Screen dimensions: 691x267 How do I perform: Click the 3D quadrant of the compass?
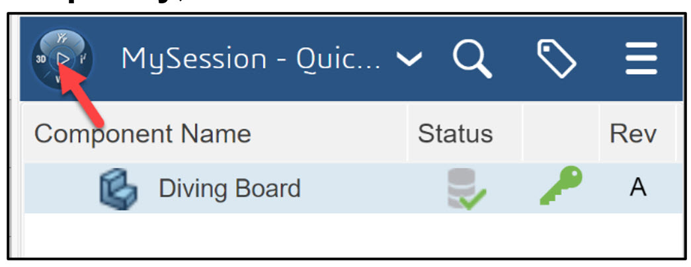[x=40, y=60]
